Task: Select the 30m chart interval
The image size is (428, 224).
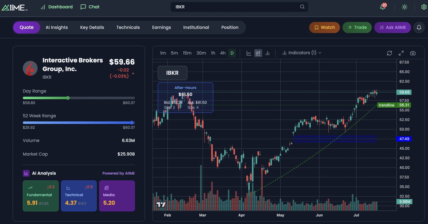Action: (201, 53)
